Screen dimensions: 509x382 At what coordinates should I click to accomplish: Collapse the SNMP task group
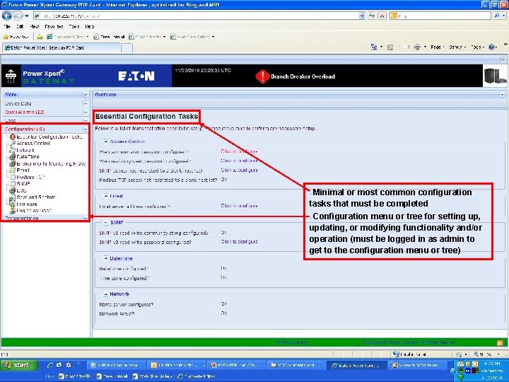tap(105, 223)
